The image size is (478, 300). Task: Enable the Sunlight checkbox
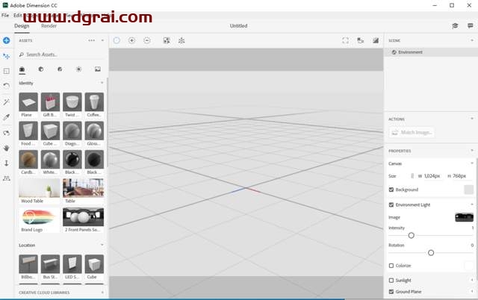(391, 280)
